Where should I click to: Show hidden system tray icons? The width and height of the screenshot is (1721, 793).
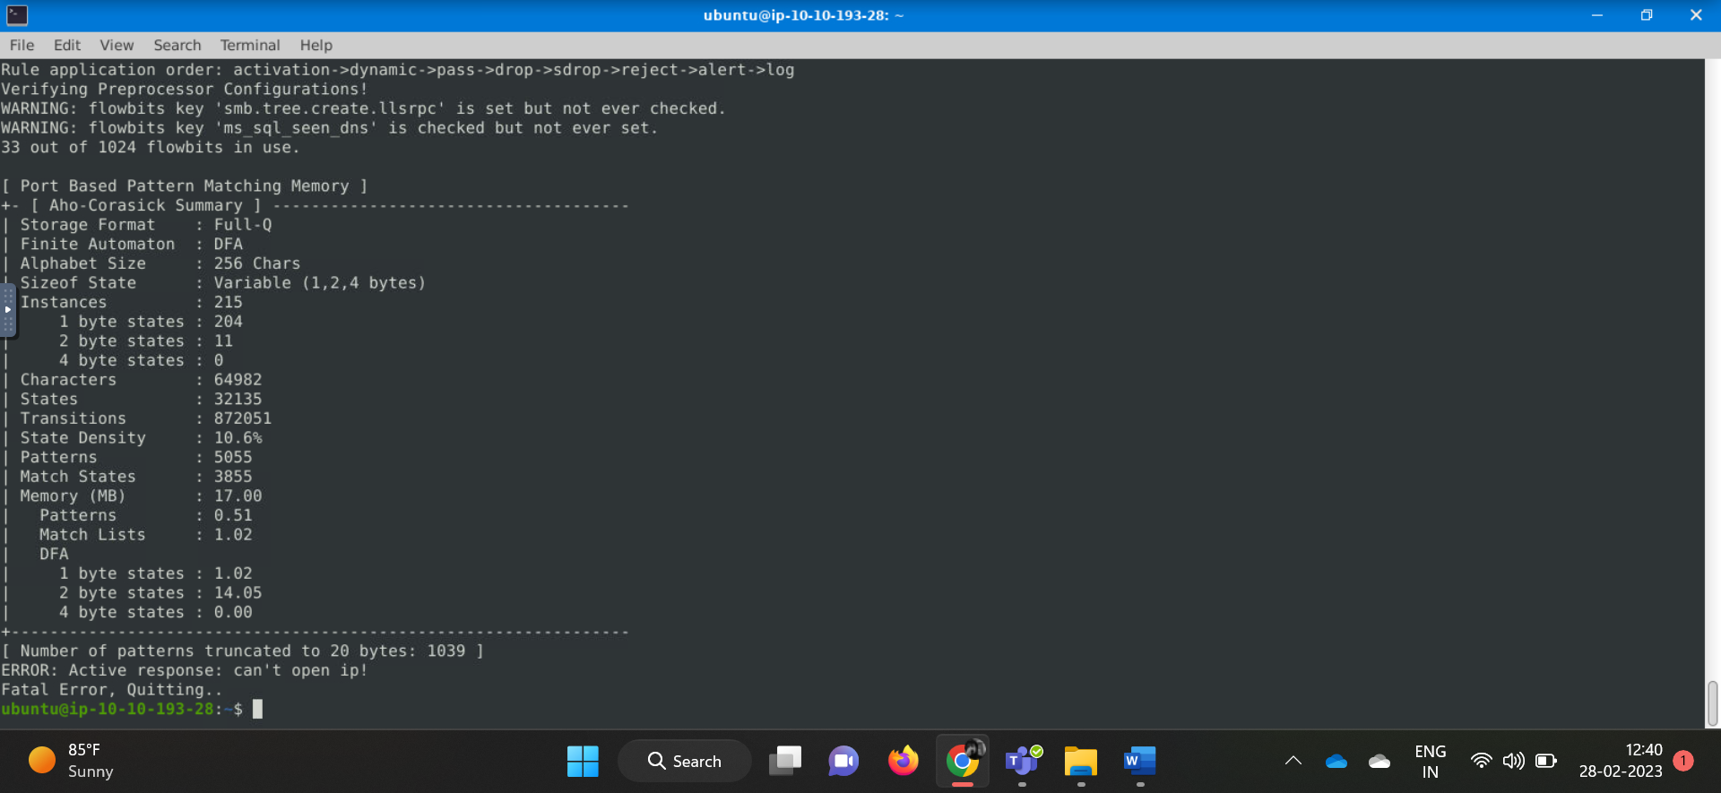click(1293, 761)
